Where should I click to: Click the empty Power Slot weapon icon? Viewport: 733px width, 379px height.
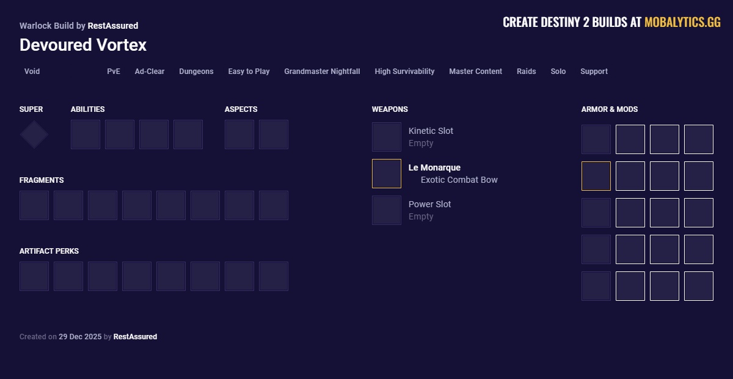pyautogui.click(x=387, y=210)
